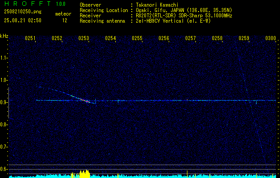This screenshot has width=280, height=178.
Task: Click the 0257 time axis label
Action: [191, 38]
